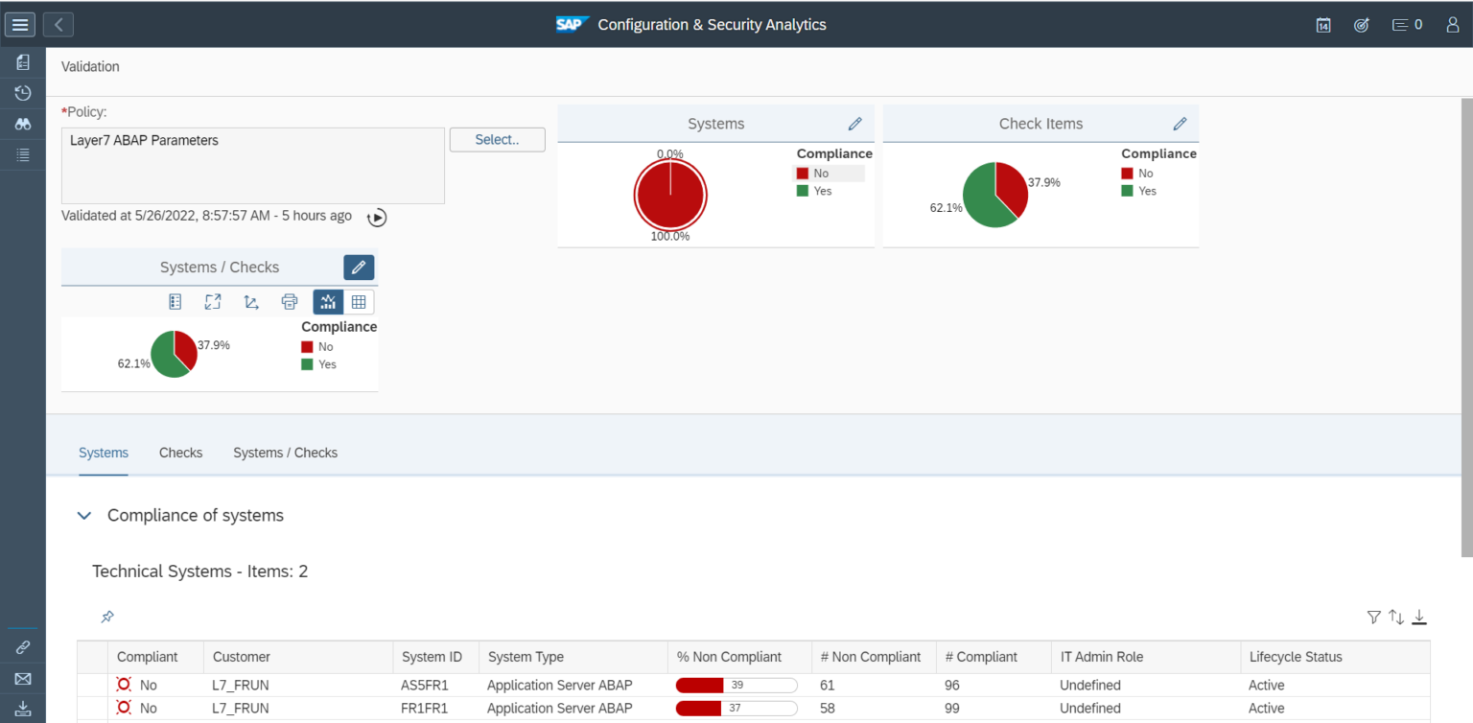
Task: Click the link icon near sidebar bottom
Action: (x=21, y=648)
